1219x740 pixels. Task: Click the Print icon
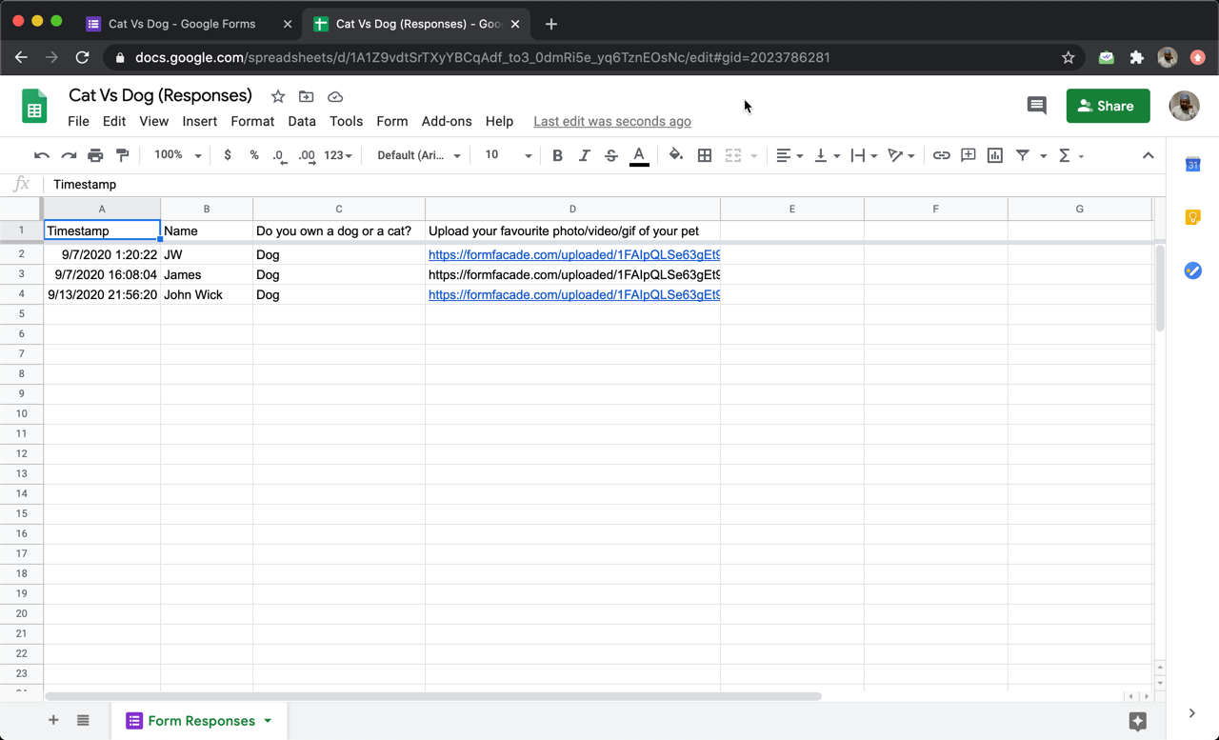click(95, 155)
